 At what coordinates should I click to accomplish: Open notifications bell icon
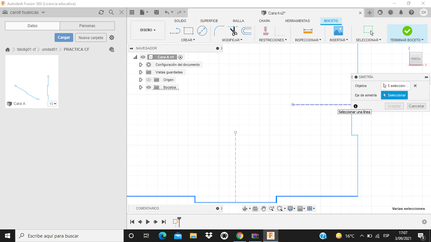(x=401, y=12)
